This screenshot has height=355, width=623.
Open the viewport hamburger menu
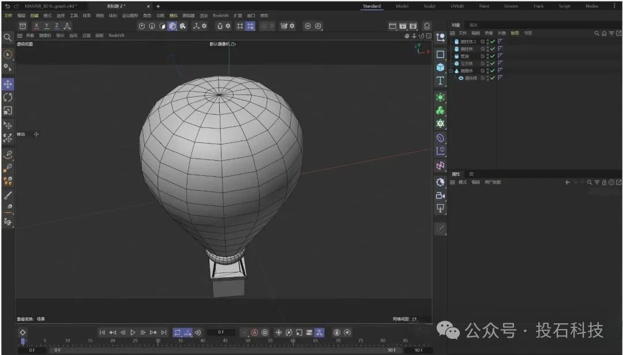tap(20, 35)
